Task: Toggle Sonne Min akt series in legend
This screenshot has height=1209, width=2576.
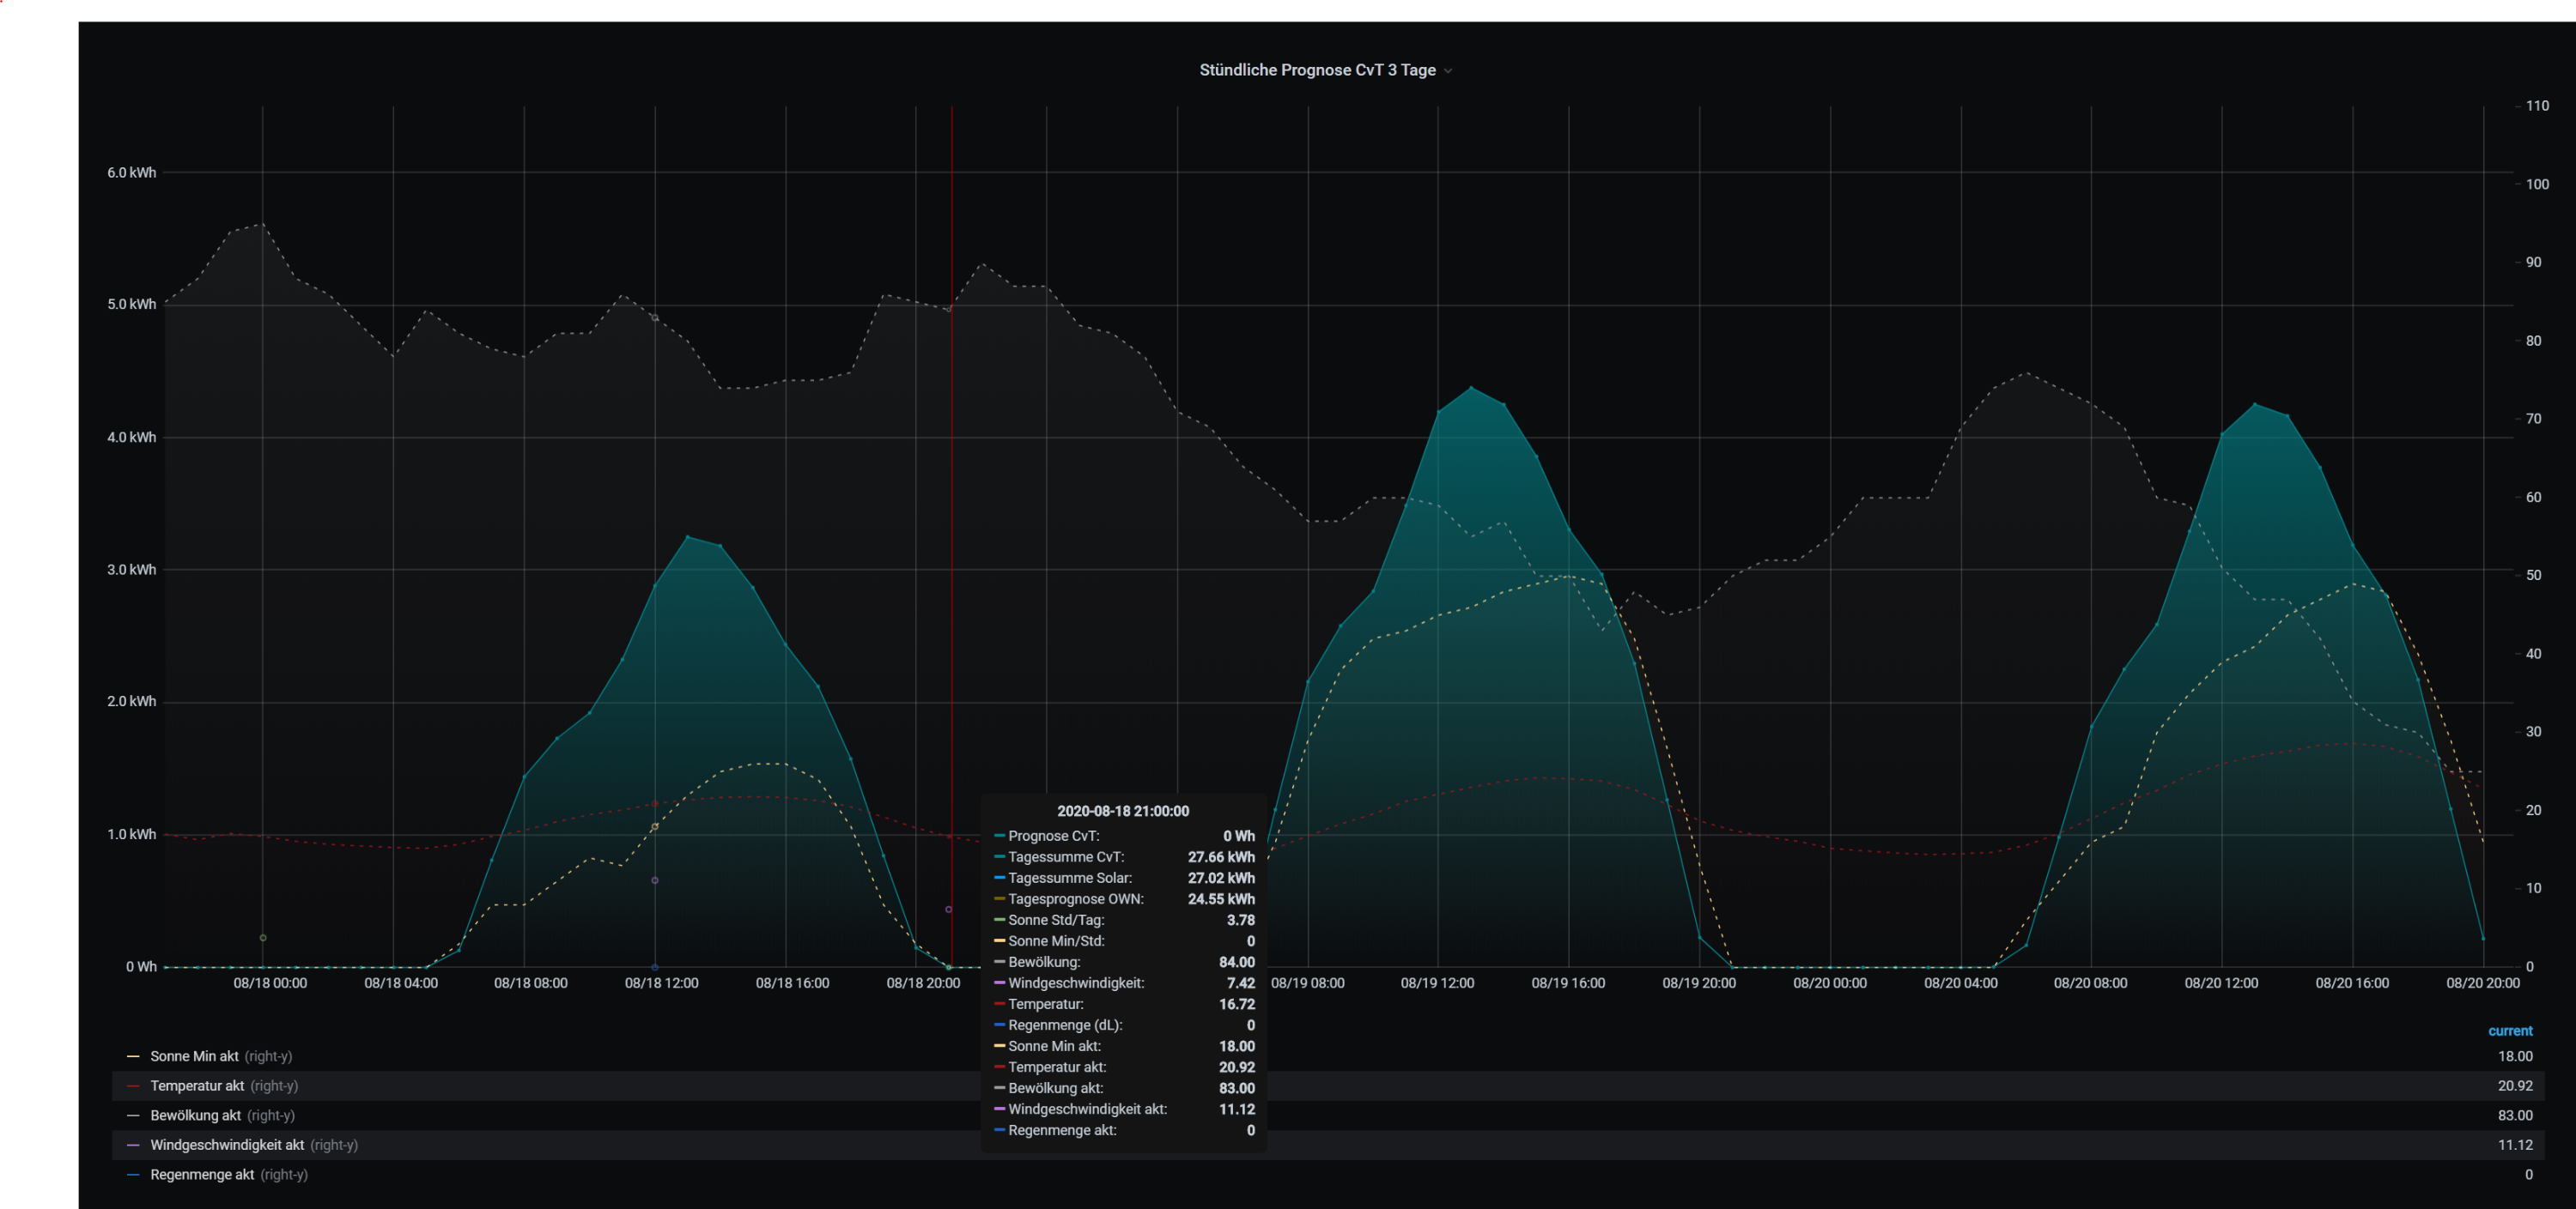Action: 194,1056
